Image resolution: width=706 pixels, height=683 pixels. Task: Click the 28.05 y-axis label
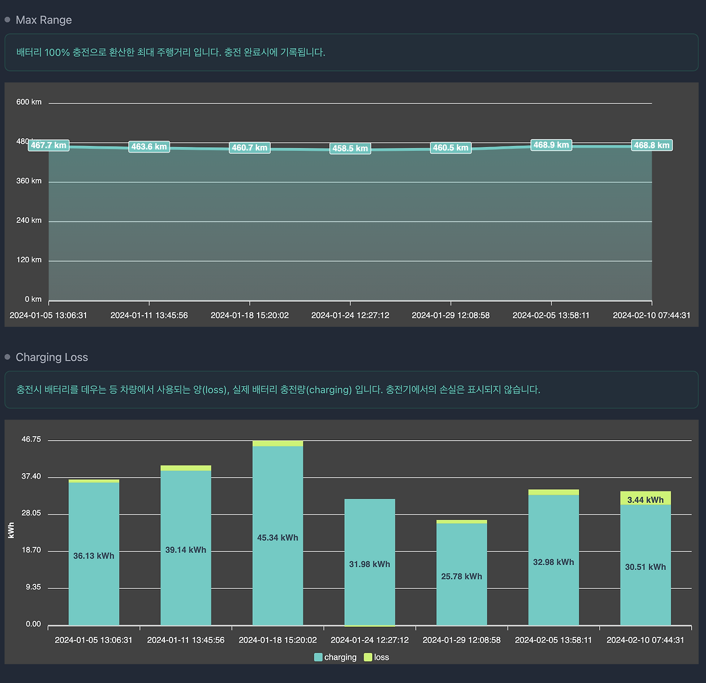pos(31,513)
